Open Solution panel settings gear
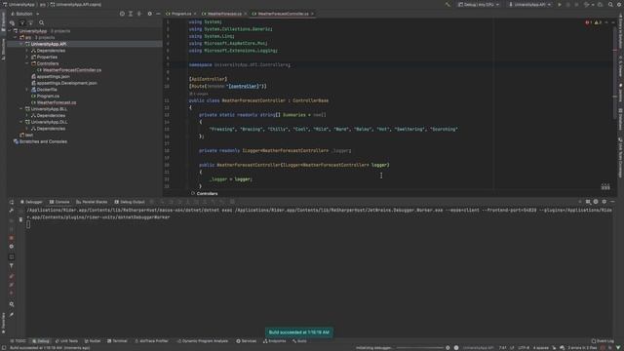624x351 pixels. click(x=149, y=14)
